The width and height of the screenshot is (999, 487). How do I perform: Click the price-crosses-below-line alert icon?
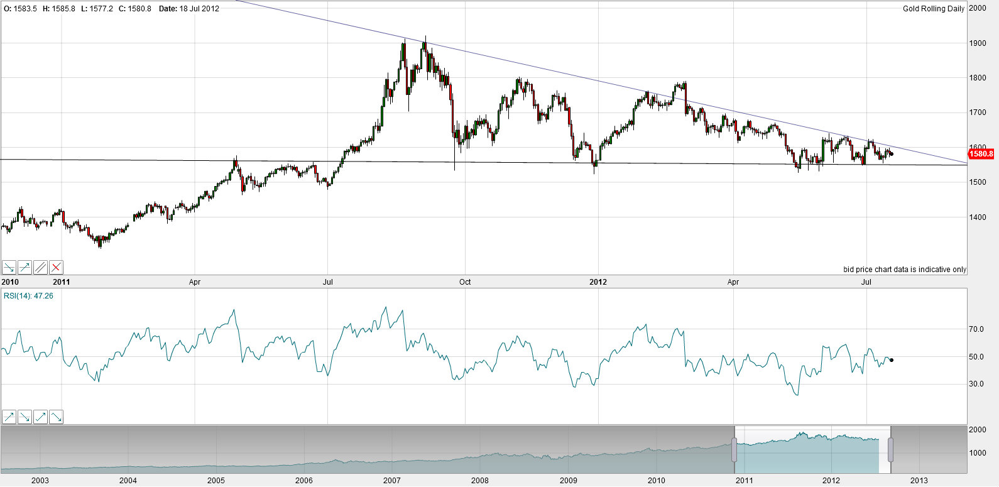click(x=9, y=267)
